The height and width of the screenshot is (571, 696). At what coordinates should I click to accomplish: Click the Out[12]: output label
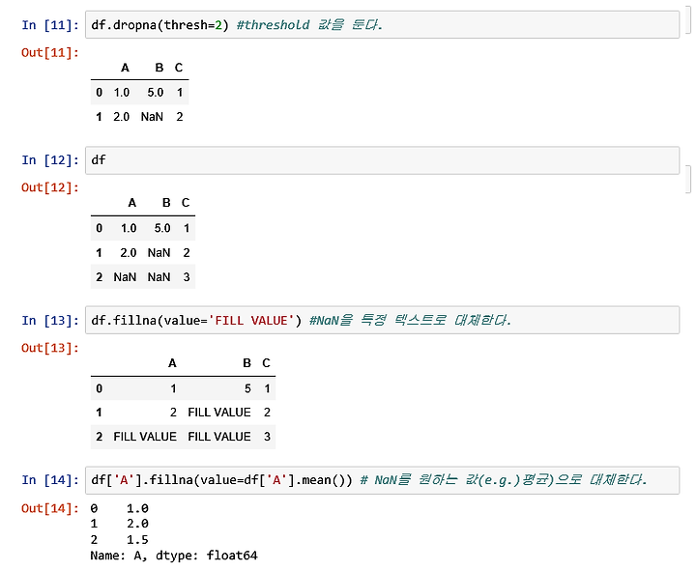tap(50, 187)
